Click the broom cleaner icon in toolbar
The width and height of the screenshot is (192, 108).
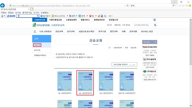(x=99, y=16)
